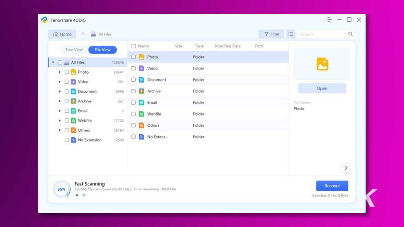404x227 pixels.
Task: Click the All Files breadcrumb label
Action: (x=105, y=34)
